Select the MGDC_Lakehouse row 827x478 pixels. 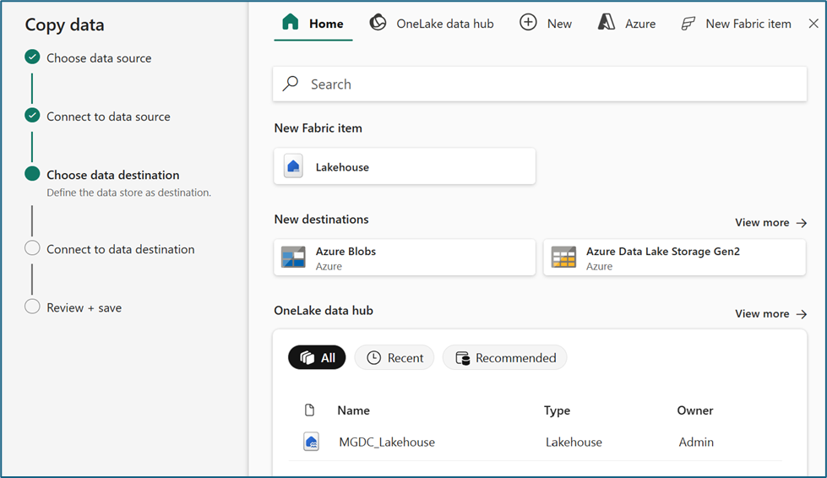click(536, 443)
